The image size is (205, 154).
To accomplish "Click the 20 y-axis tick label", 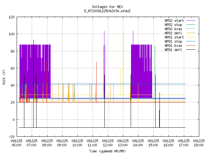I will pos(12,102).
